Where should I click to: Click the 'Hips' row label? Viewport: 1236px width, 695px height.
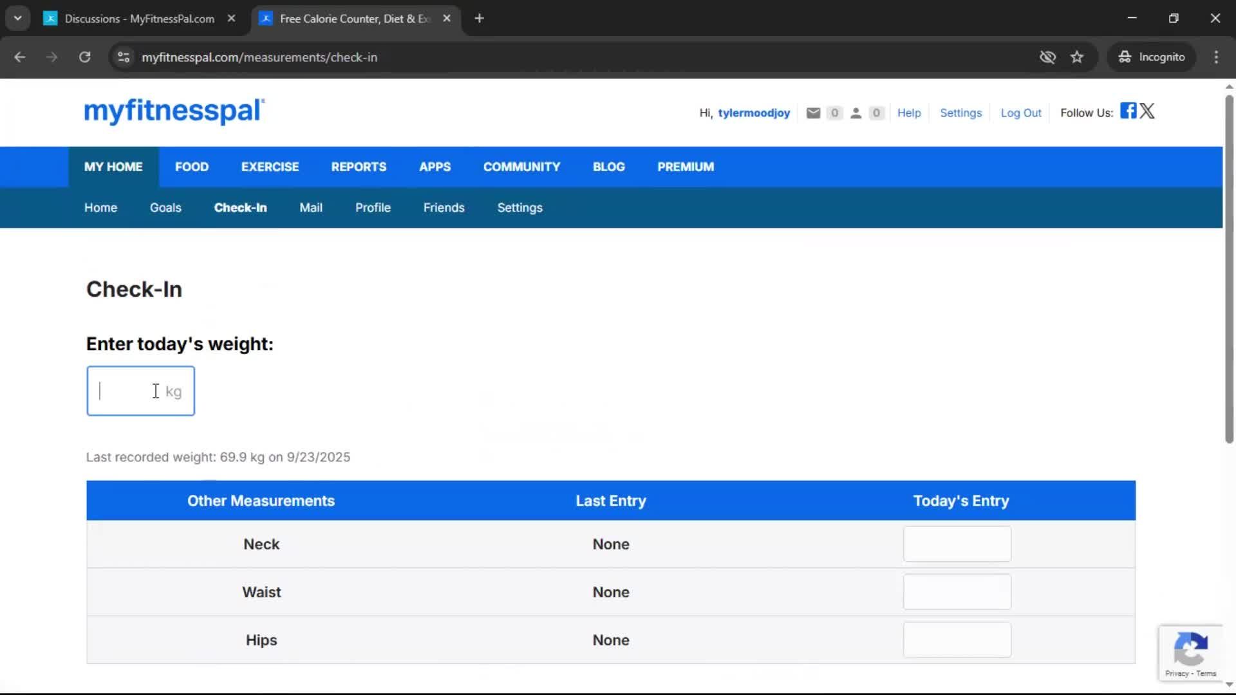coord(261,640)
